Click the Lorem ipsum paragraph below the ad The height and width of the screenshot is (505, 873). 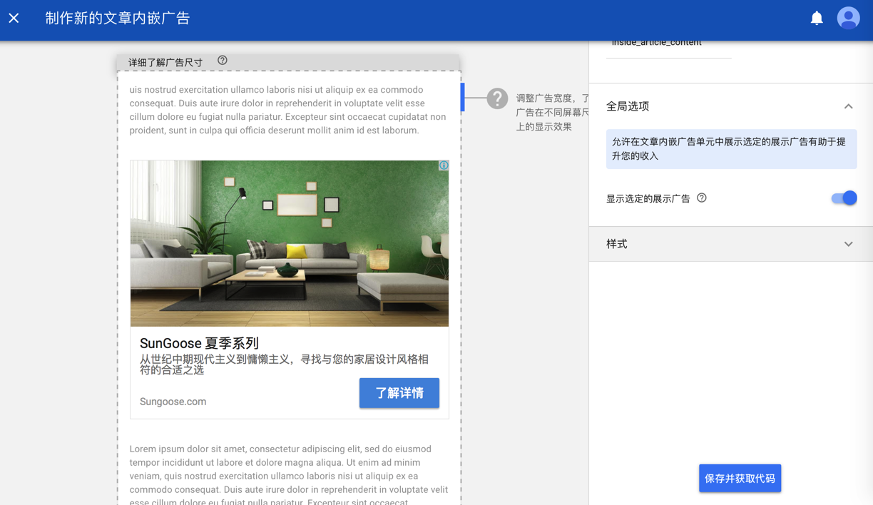(289, 474)
